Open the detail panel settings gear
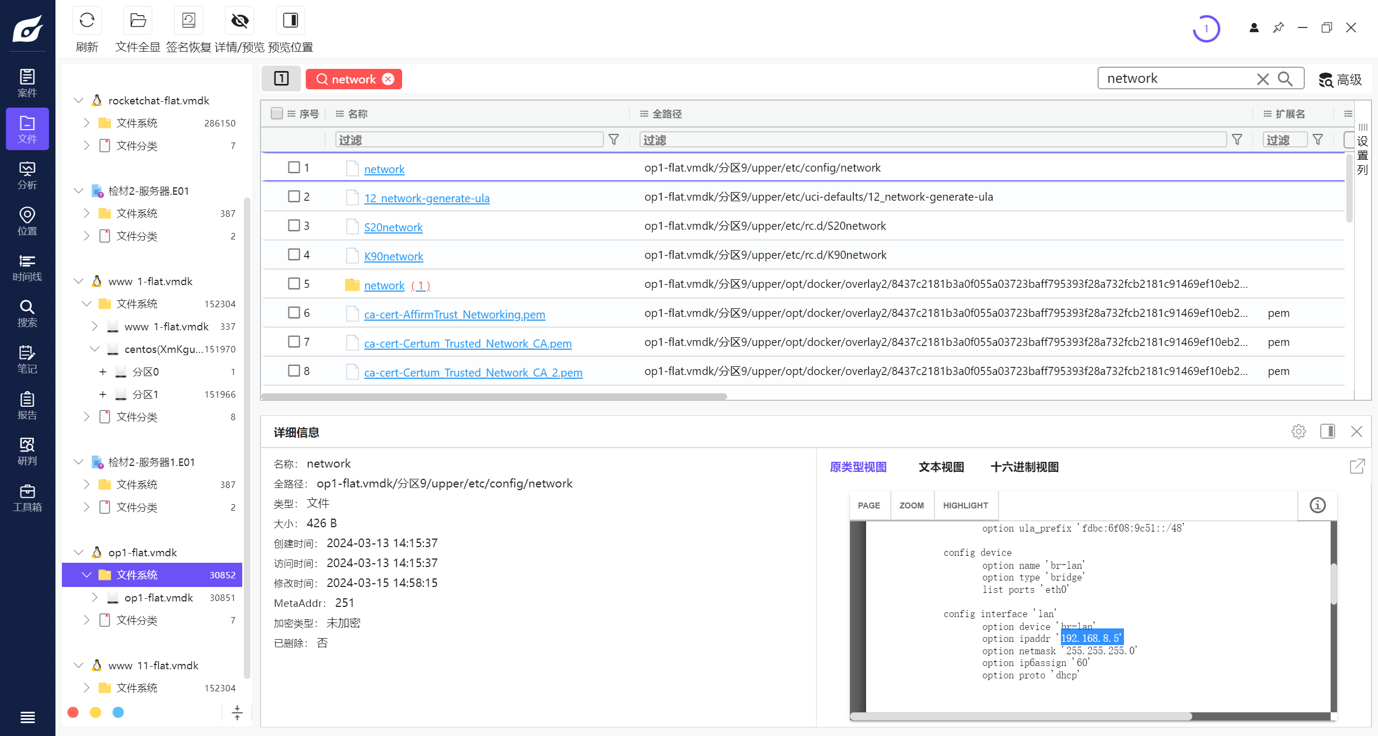Image resolution: width=1378 pixels, height=736 pixels. (1298, 431)
